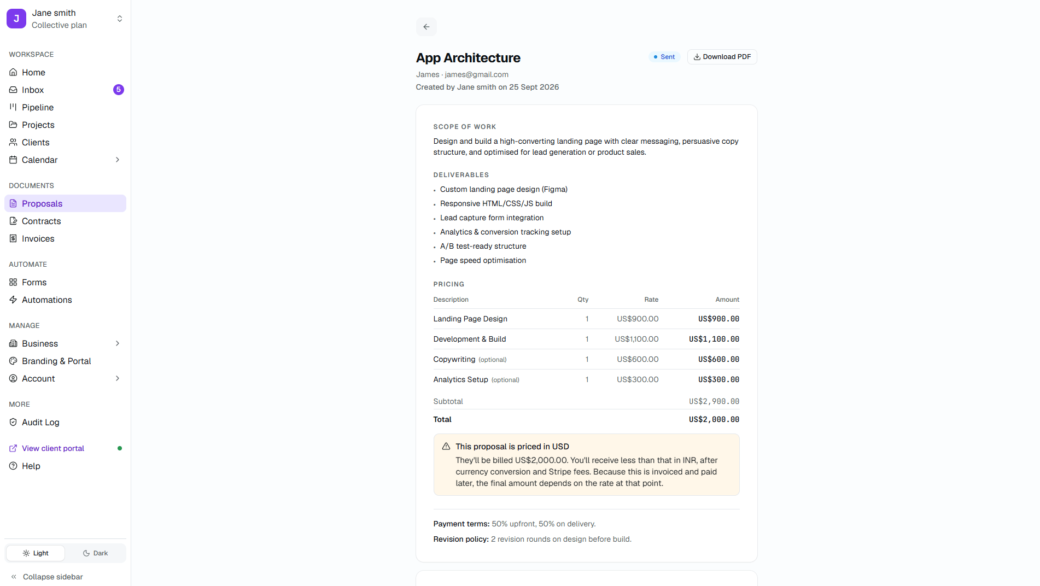Go to Calendar in the sidebar
The height and width of the screenshot is (586, 1040).
[65, 160]
